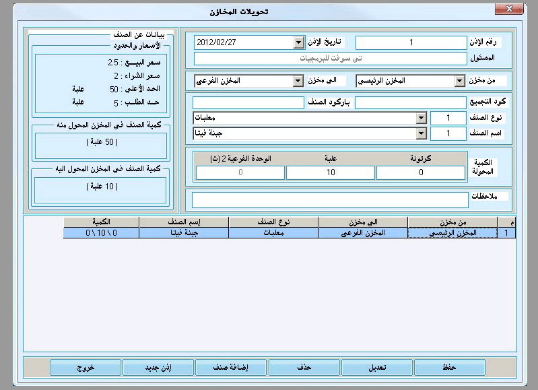Image resolution: width=538 pixels, height=390 pixels.
Task: Select the المخزن الرئيسي cell in grid row 1
Action: (x=452, y=233)
